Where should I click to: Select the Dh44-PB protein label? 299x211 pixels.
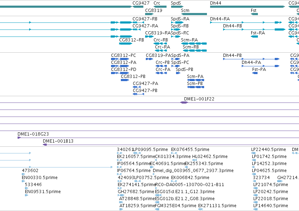232,55
